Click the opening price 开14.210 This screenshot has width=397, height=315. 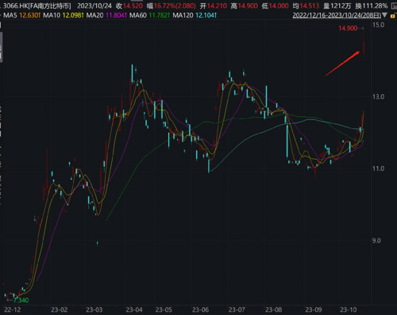click(214, 6)
